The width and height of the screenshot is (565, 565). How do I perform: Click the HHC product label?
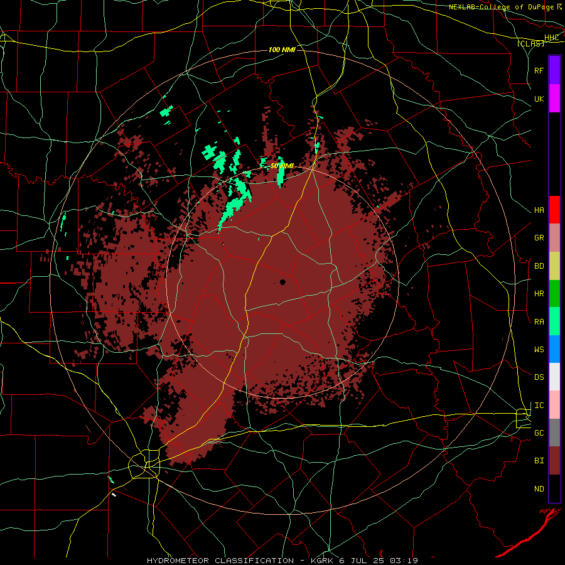coord(551,38)
